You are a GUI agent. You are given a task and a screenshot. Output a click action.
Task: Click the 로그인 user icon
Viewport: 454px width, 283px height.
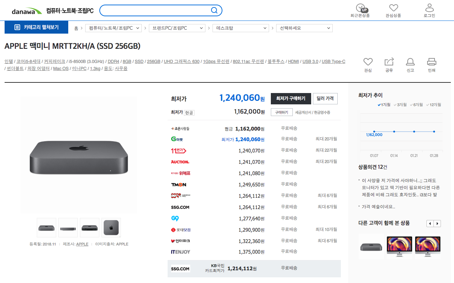tap(429, 7)
